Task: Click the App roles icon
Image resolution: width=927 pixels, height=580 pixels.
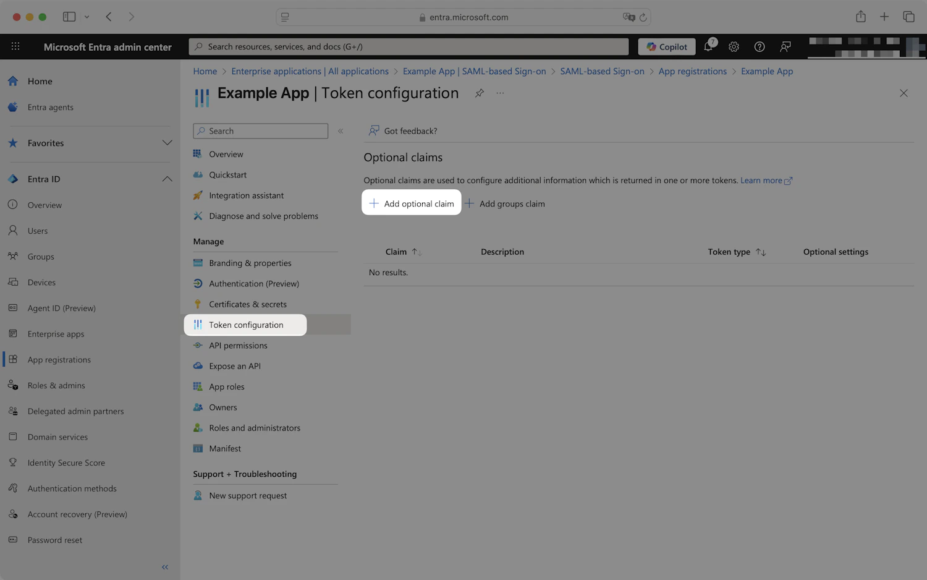Action: [198, 386]
